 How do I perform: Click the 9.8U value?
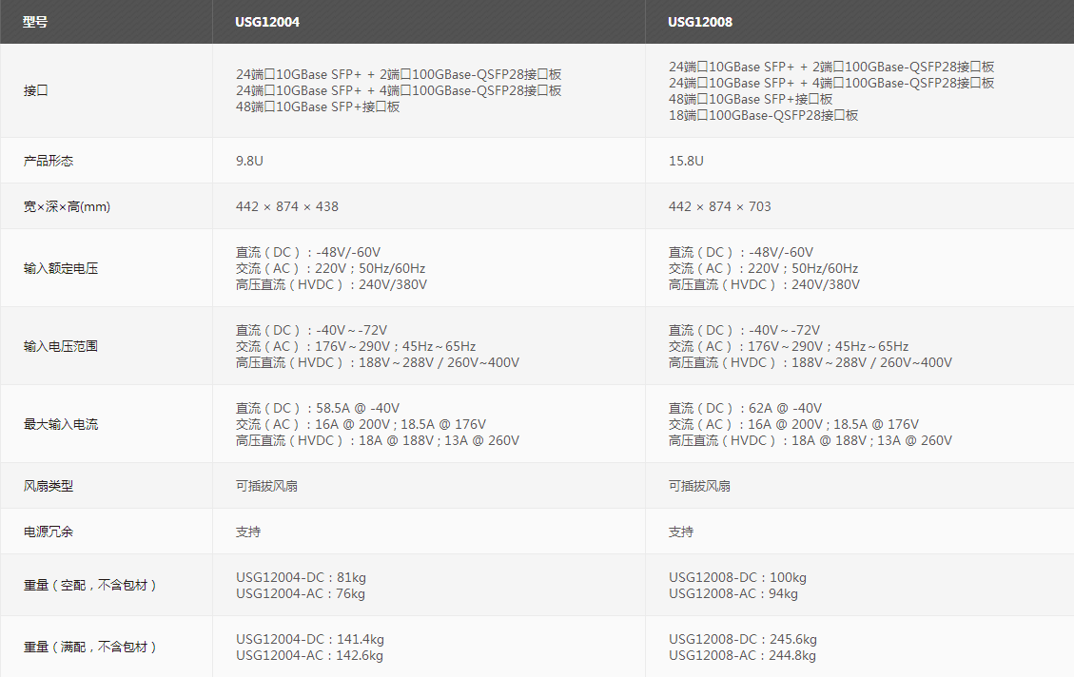tap(249, 161)
